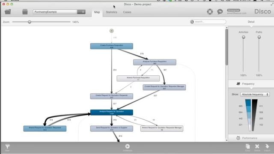The image size is (274, 154).
Task: Click the help lifebuoy icon
Action: [210, 12]
